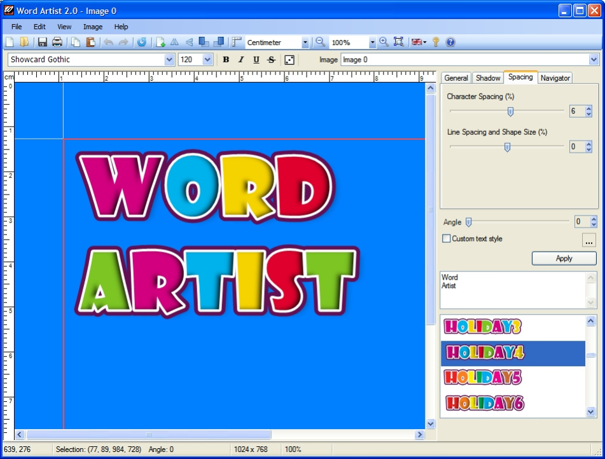This screenshot has width=605, height=459.
Task: Redo the last undone action
Action: pos(123,42)
